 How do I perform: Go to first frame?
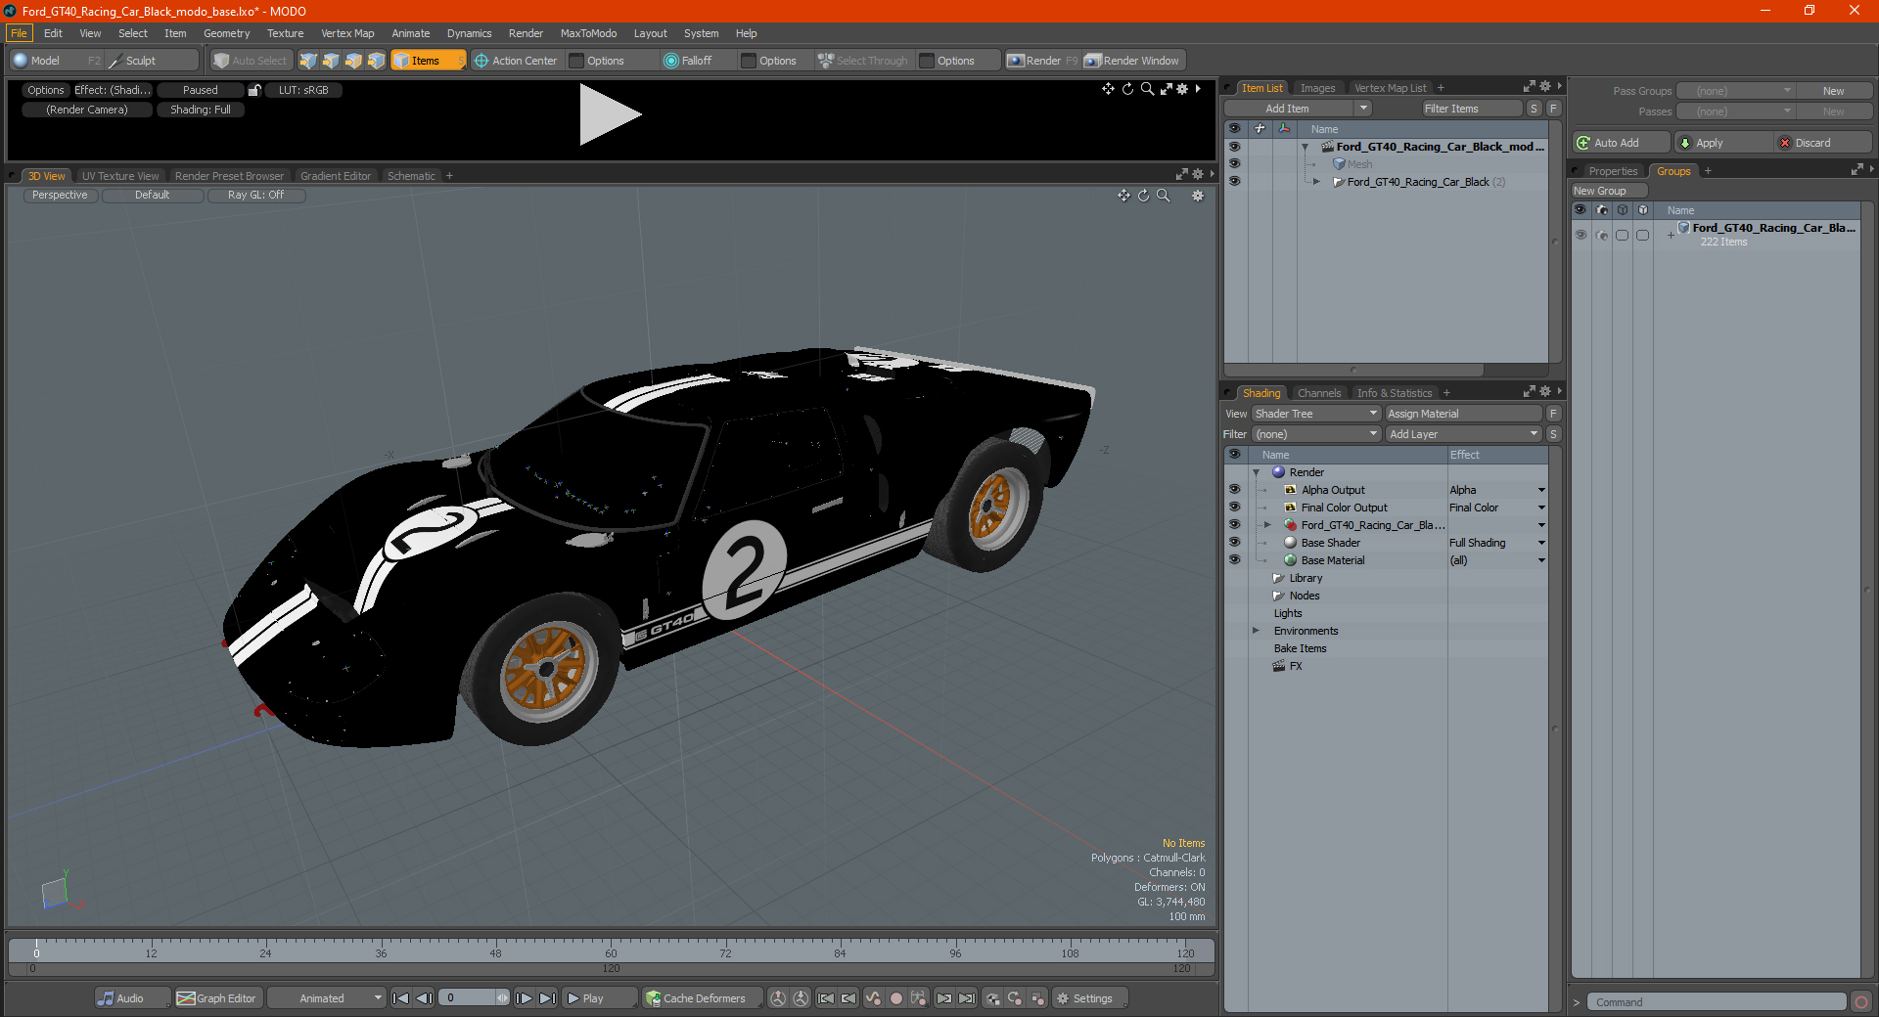pyautogui.click(x=400, y=998)
